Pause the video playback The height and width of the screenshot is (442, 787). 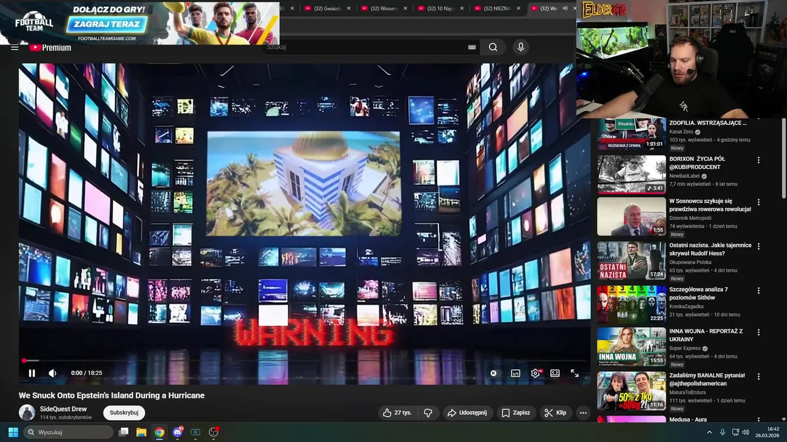[x=32, y=373]
